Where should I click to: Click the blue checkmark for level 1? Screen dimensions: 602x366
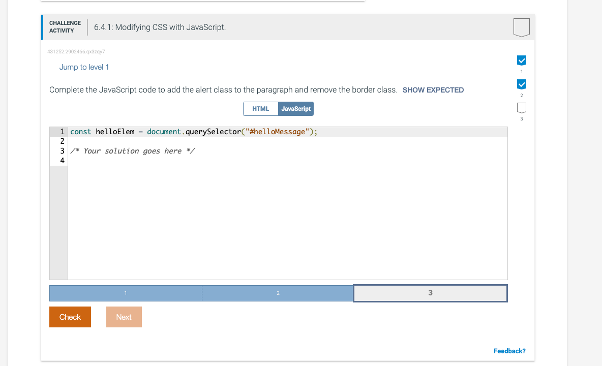[x=521, y=59]
